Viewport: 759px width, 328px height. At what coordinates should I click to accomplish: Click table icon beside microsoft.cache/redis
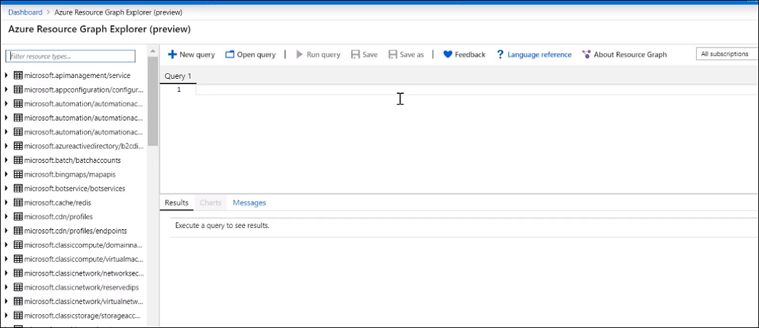coord(19,202)
